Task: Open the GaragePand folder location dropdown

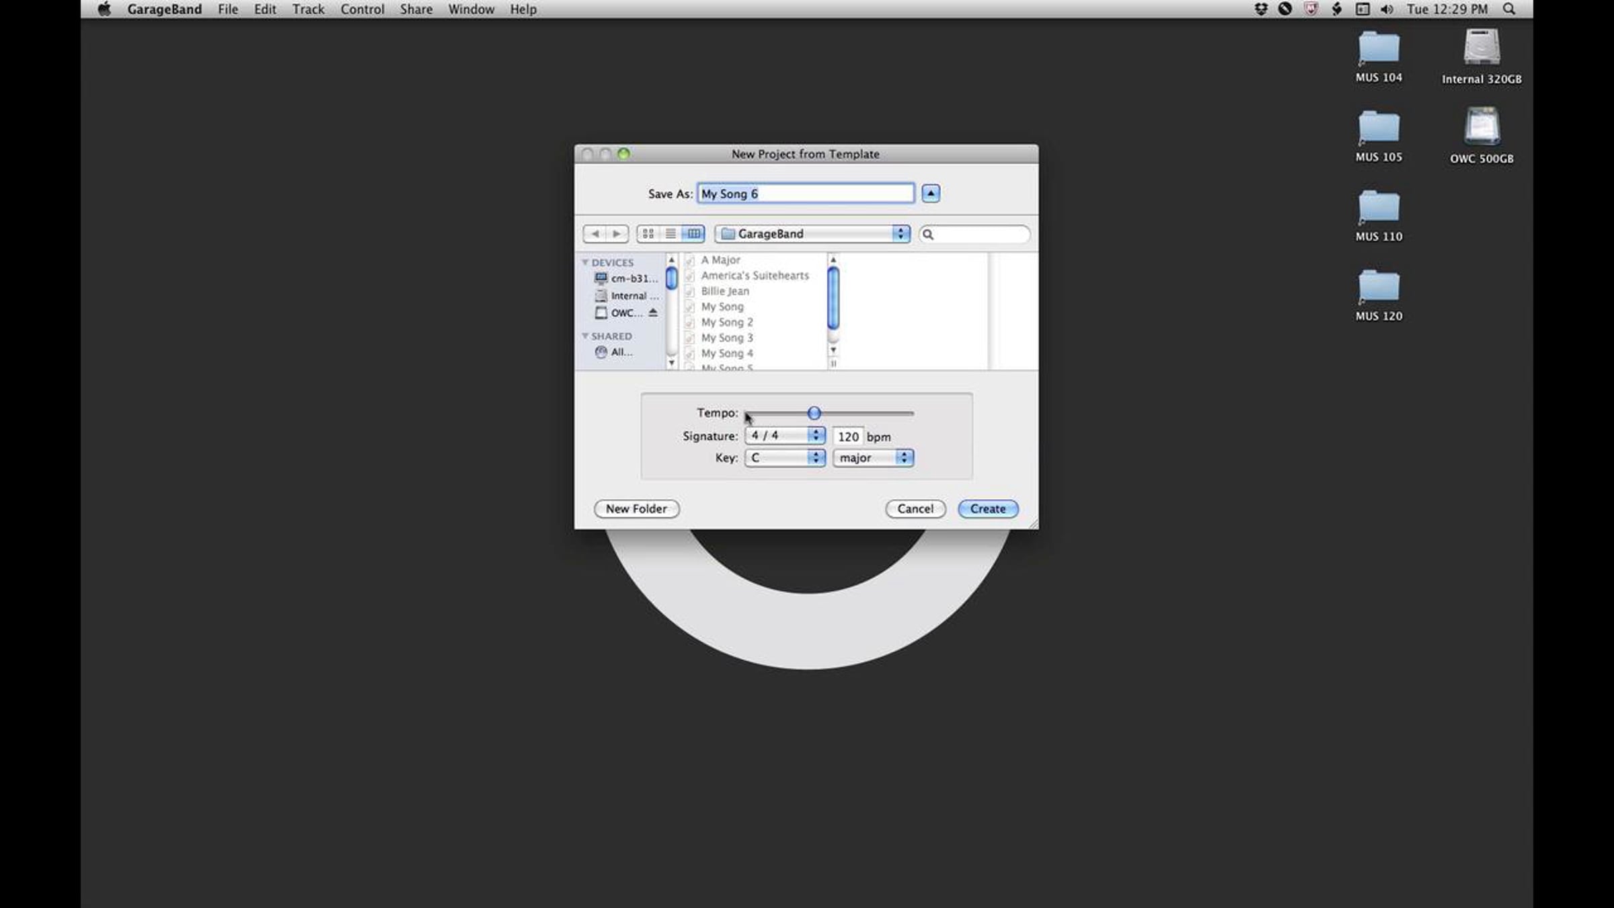Action: (x=812, y=233)
